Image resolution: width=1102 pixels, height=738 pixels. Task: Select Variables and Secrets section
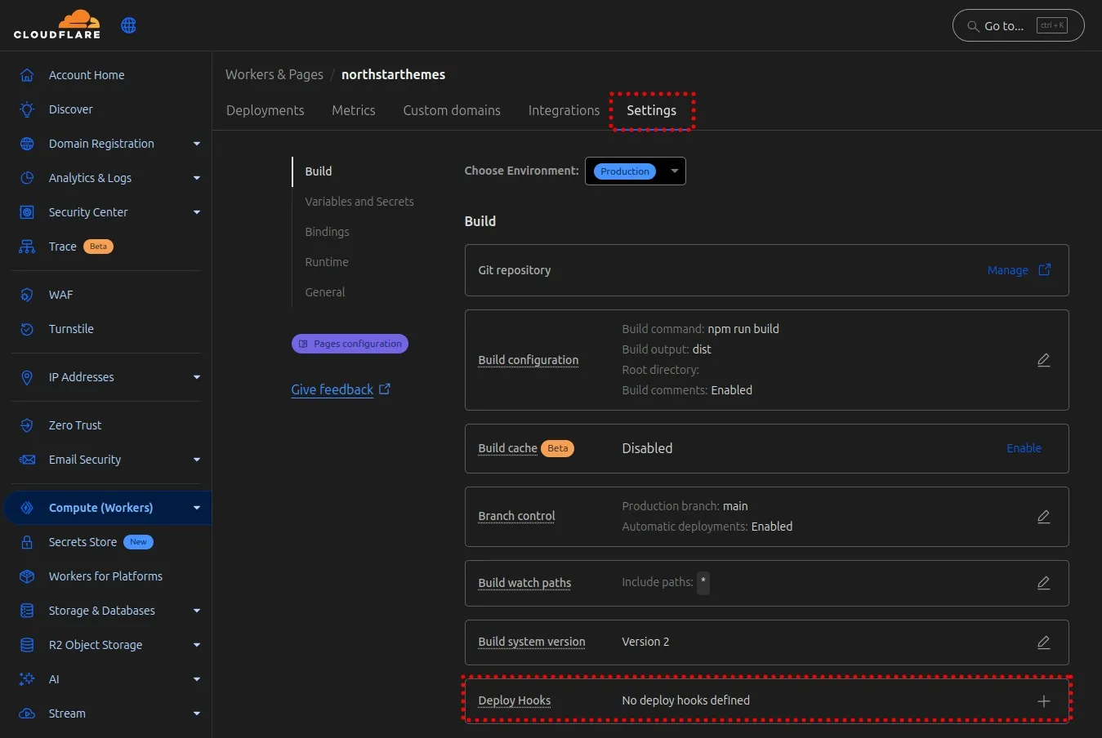pyautogui.click(x=359, y=202)
